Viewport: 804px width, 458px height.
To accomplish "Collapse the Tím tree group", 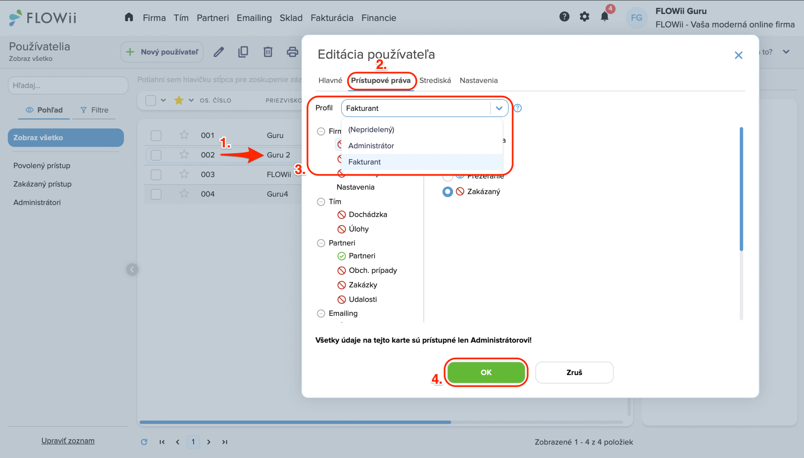I will click(x=321, y=202).
